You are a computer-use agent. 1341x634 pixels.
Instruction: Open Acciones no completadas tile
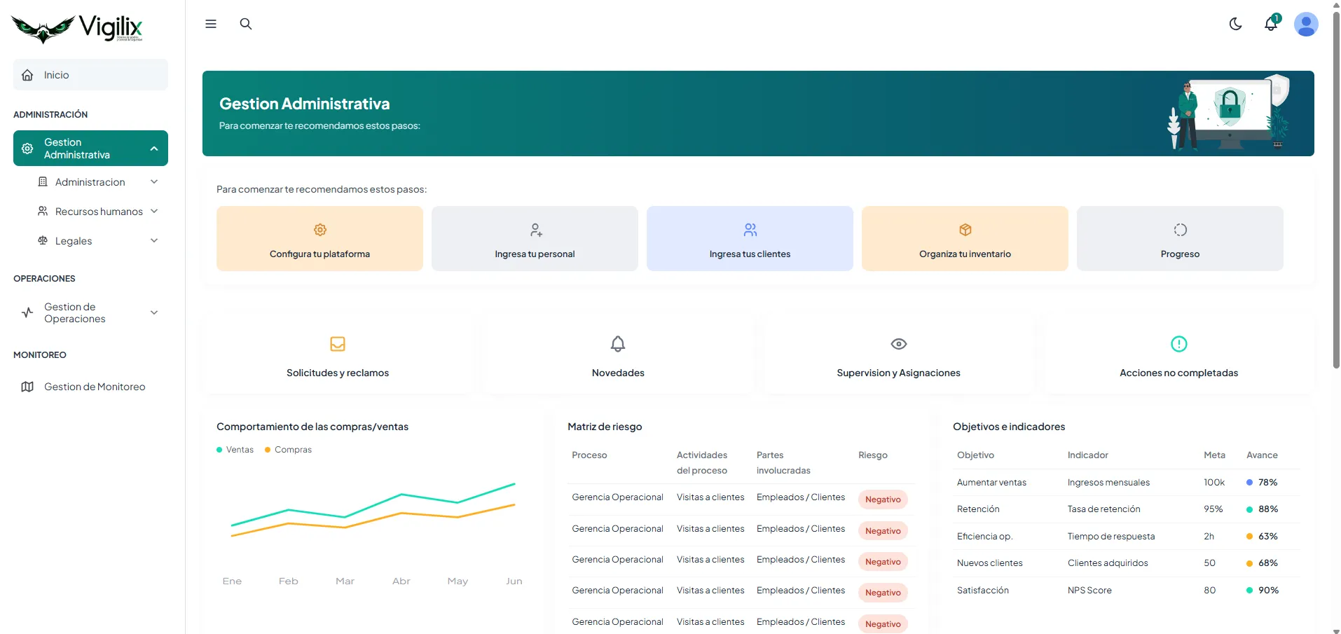1179,355
